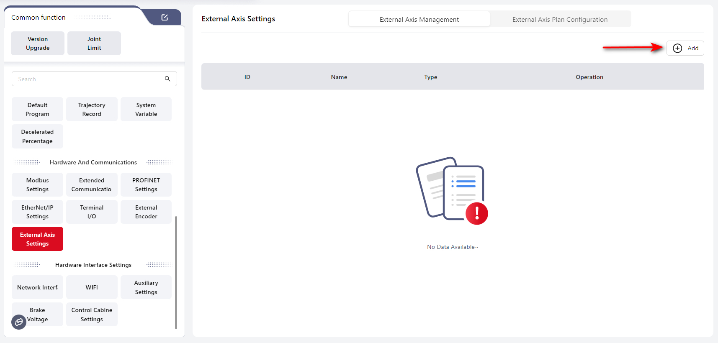This screenshot has width=718, height=343.
Task: Open External Encoder settings
Action: pyautogui.click(x=146, y=212)
